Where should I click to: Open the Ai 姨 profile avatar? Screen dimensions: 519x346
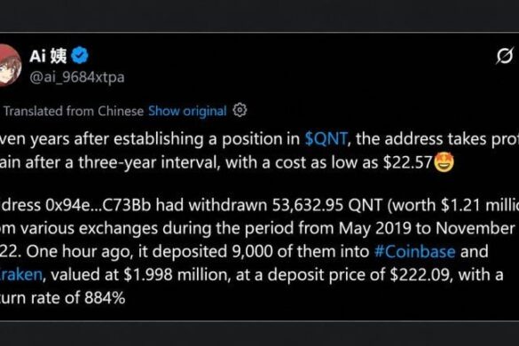pos(9,66)
